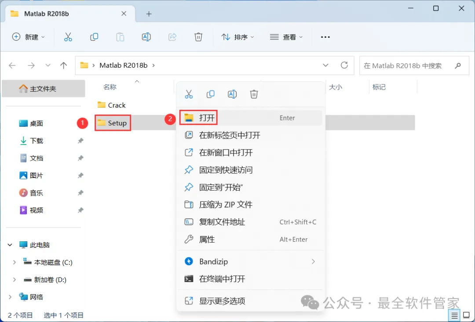This screenshot has width=475, height=322.
Task: Choose 固定到"开始"
Action: pos(251,187)
